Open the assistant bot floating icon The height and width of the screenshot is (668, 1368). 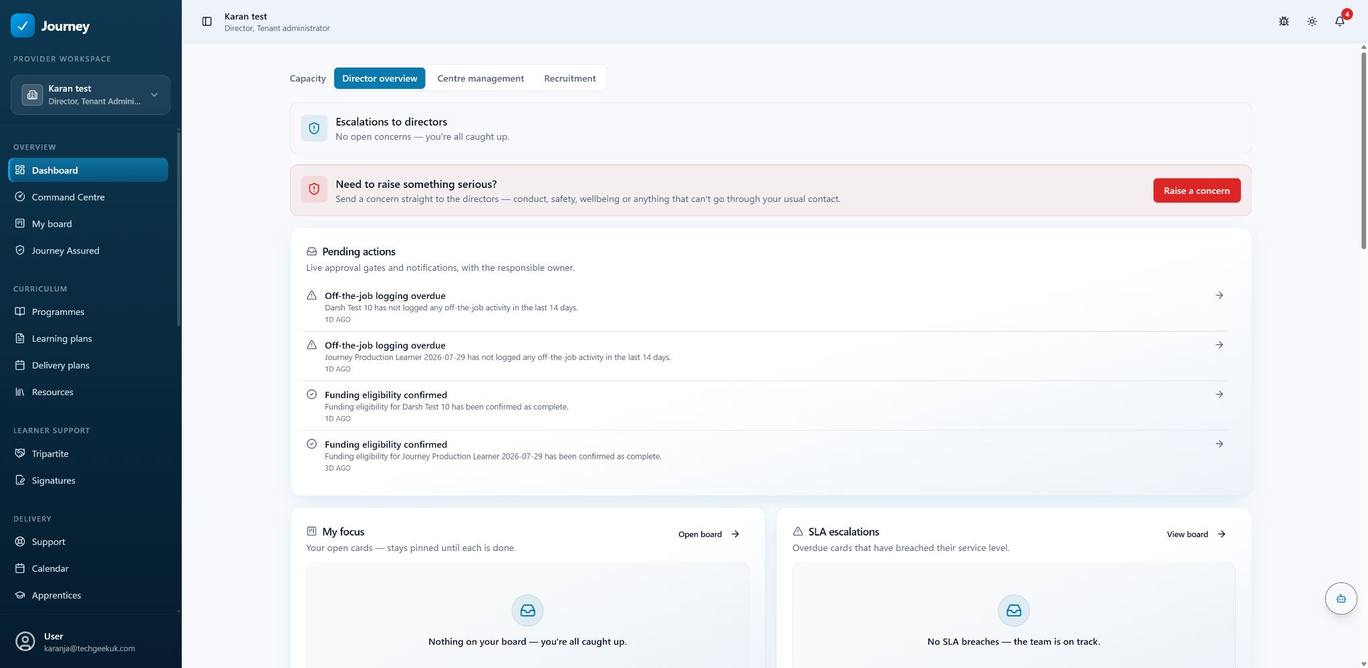1341,598
